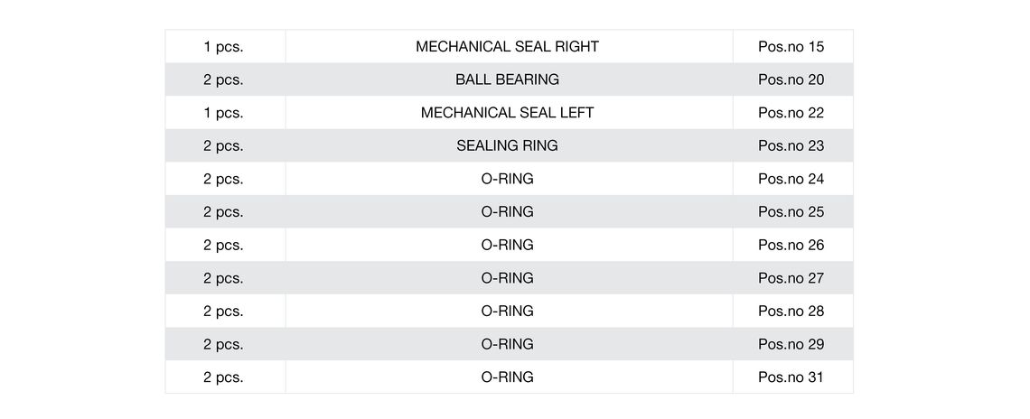Screen dimensions: 1030x419
Task: Click the "Pos.no 15" cell
Action: pyautogui.click(x=791, y=47)
